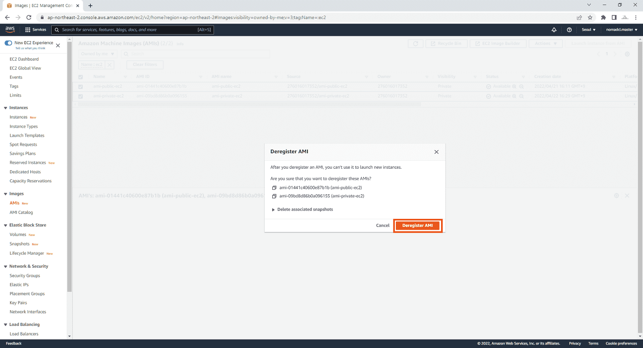Image resolution: width=643 pixels, height=348 pixels.
Task: Open Lifecycle Manager in sidebar
Action: (x=27, y=253)
